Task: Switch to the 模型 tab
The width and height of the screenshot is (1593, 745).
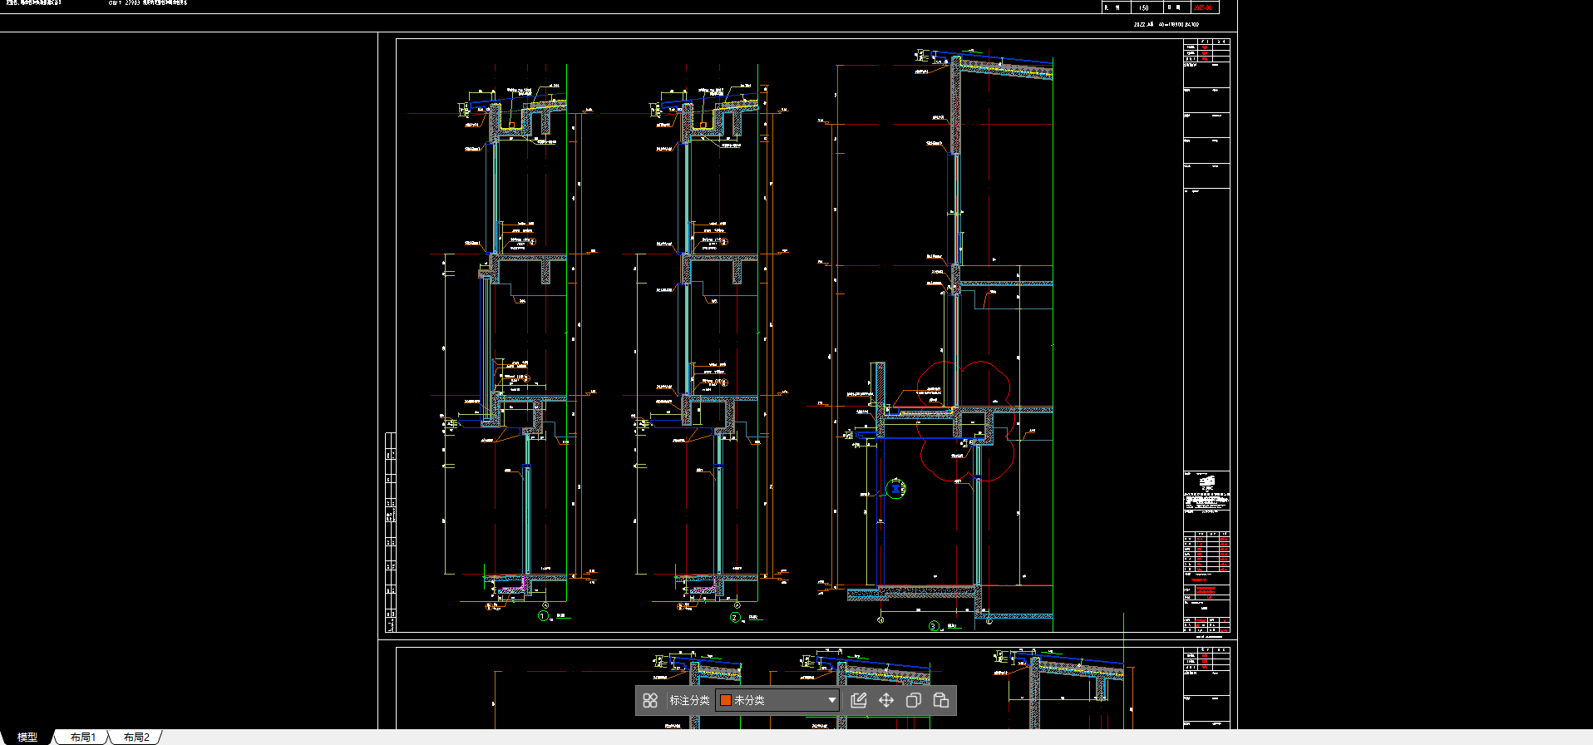Action: [x=27, y=737]
